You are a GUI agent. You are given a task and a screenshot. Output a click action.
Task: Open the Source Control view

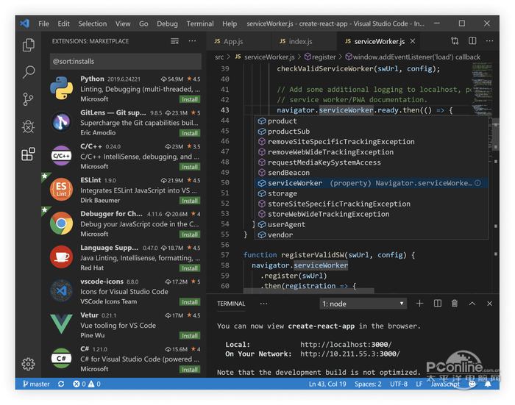(29, 99)
